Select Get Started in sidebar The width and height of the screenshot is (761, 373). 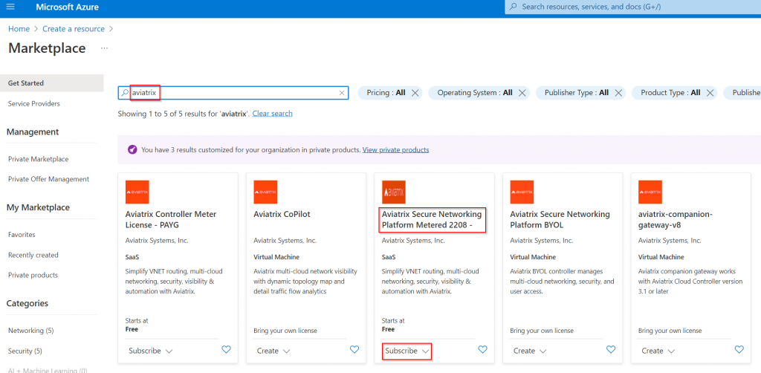point(52,83)
